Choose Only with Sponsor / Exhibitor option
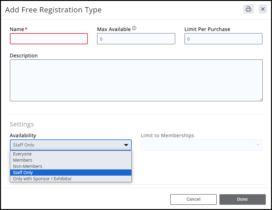The height and width of the screenshot is (210, 272). click(x=42, y=179)
